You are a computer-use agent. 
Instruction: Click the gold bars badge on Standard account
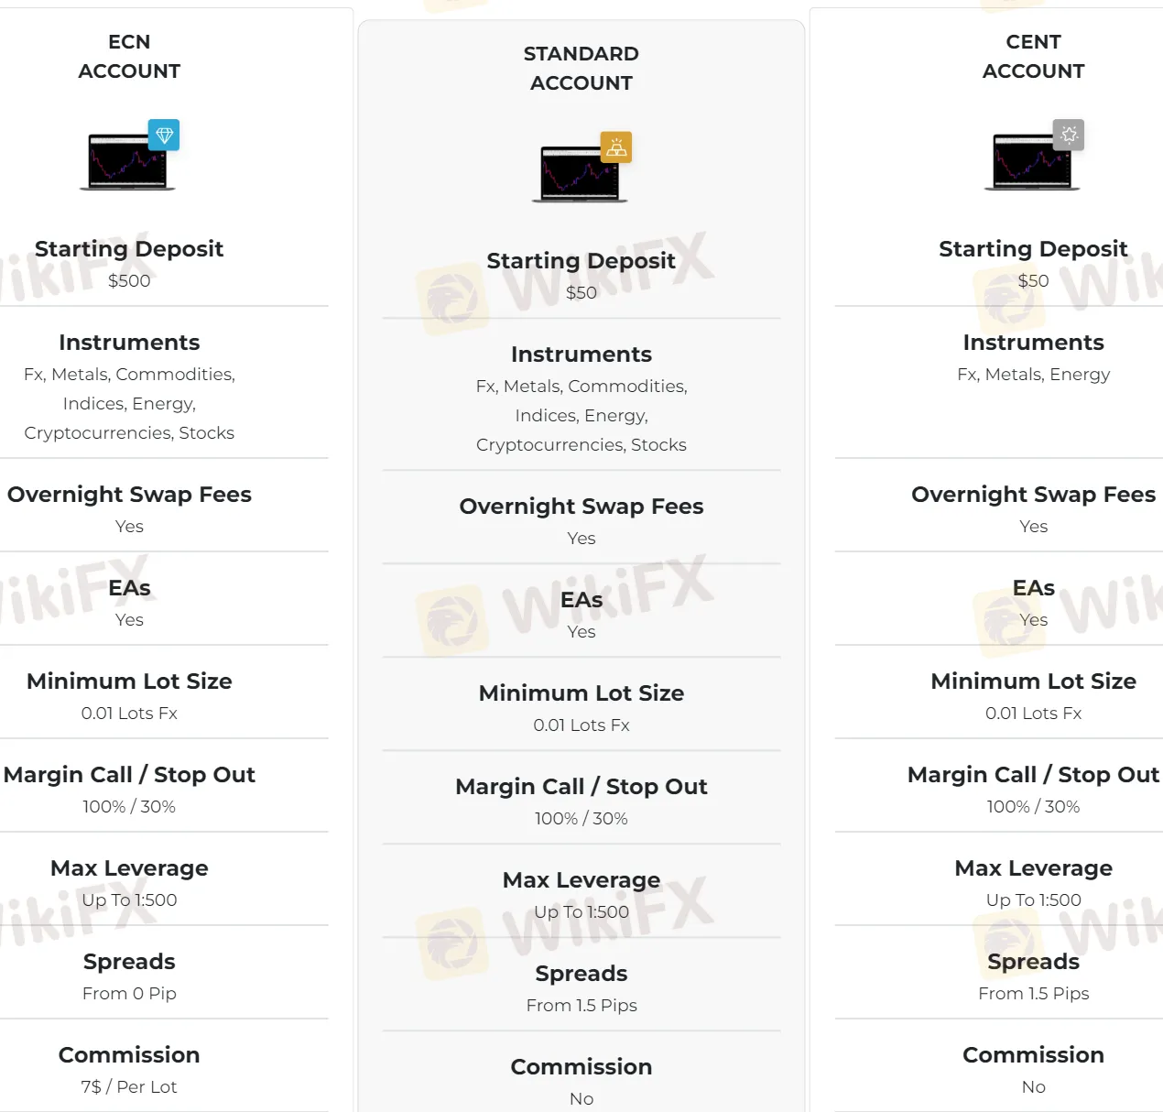click(616, 147)
